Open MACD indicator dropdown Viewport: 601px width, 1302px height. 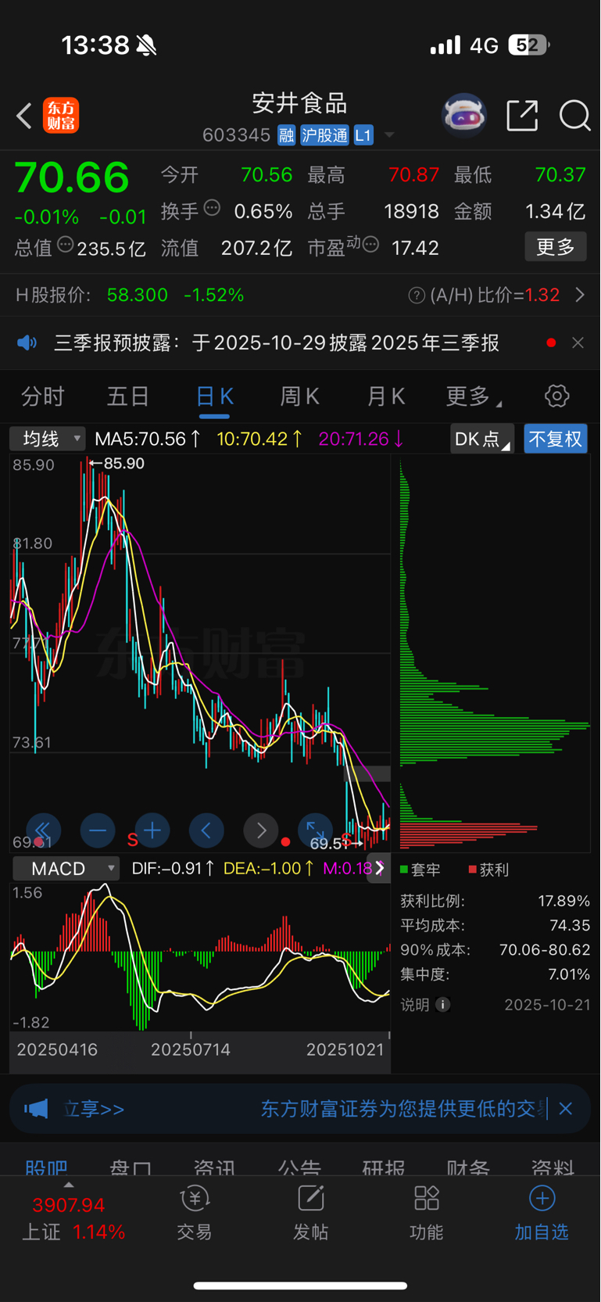tap(66, 869)
